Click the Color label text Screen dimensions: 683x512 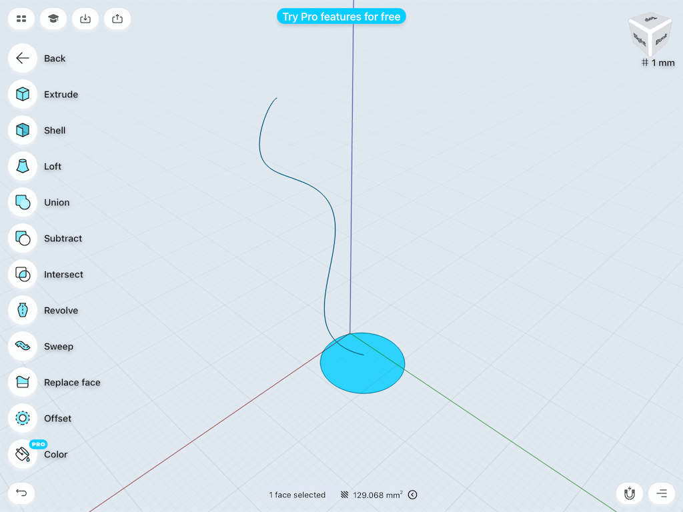[x=56, y=454]
